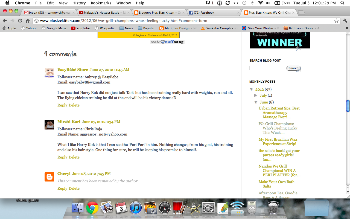Viewport: 350px width, 219px height.
Task: Expand the July archive month
Action: pos(256,95)
